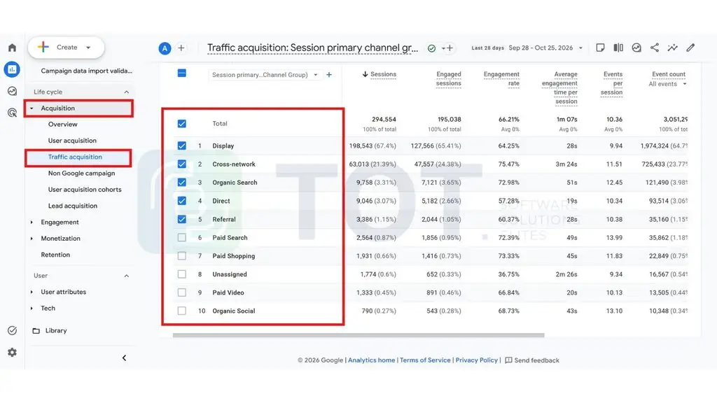Image resolution: width=717 pixels, height=403 pixels.
Task: Uncheck the Cross-network row checkbox
Action: pos(181,164)
